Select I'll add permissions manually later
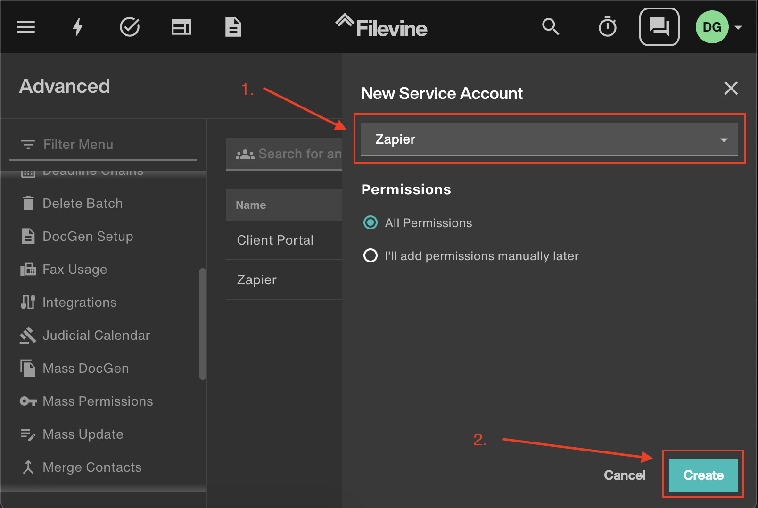The width and height of the screenshot is (758, 508). click(x=371, y=255)
